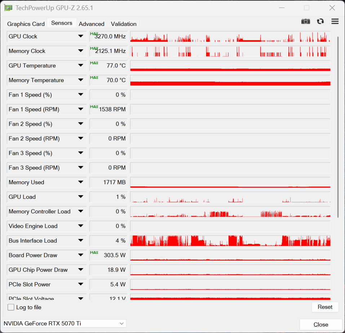345x333 pixels.
Task: Open the Fan 1 Speed (%) dropdown
Action: click(x=81, y=95)
